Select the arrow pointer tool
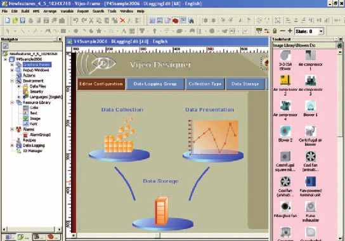 pos(8,31)
